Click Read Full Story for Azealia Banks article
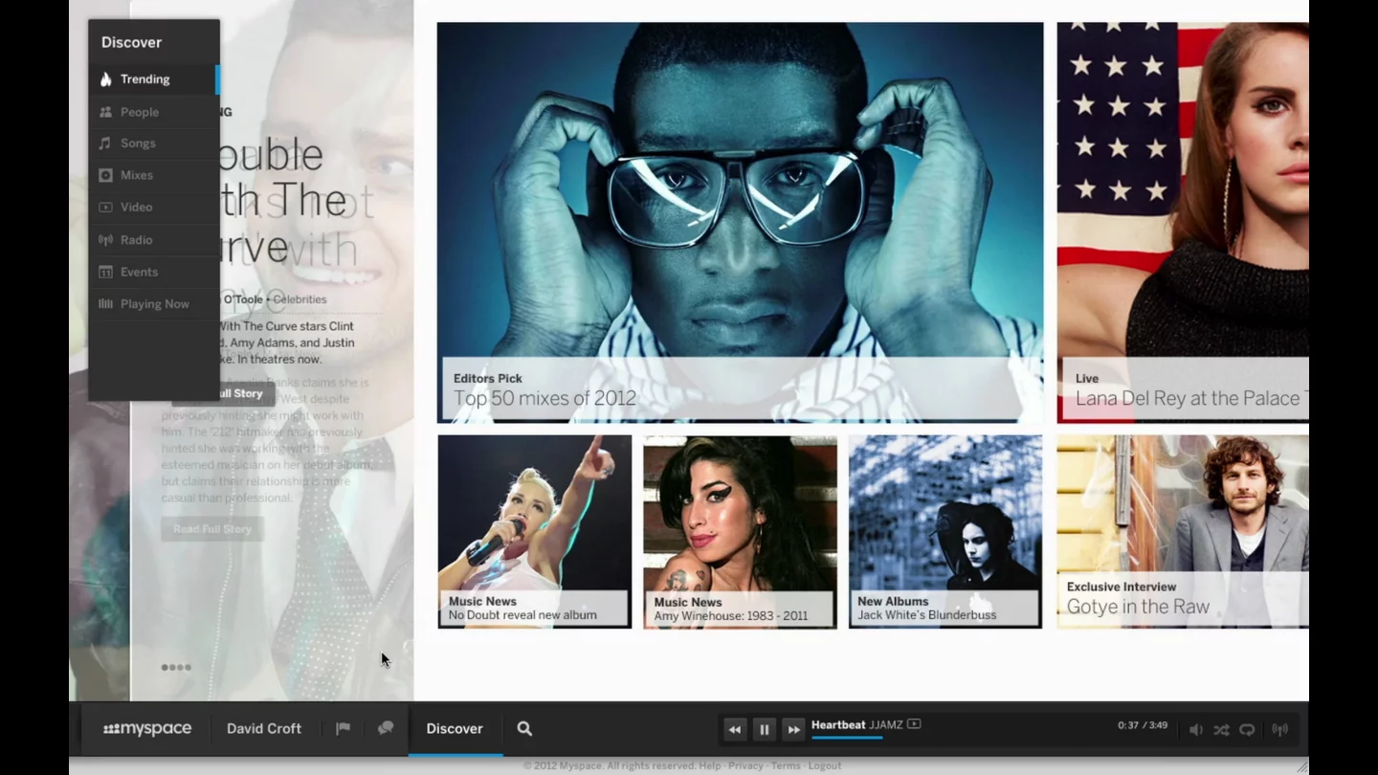The height and width of the screenshot is (775, 1378). pyautogui.click(x=211, y=529)
